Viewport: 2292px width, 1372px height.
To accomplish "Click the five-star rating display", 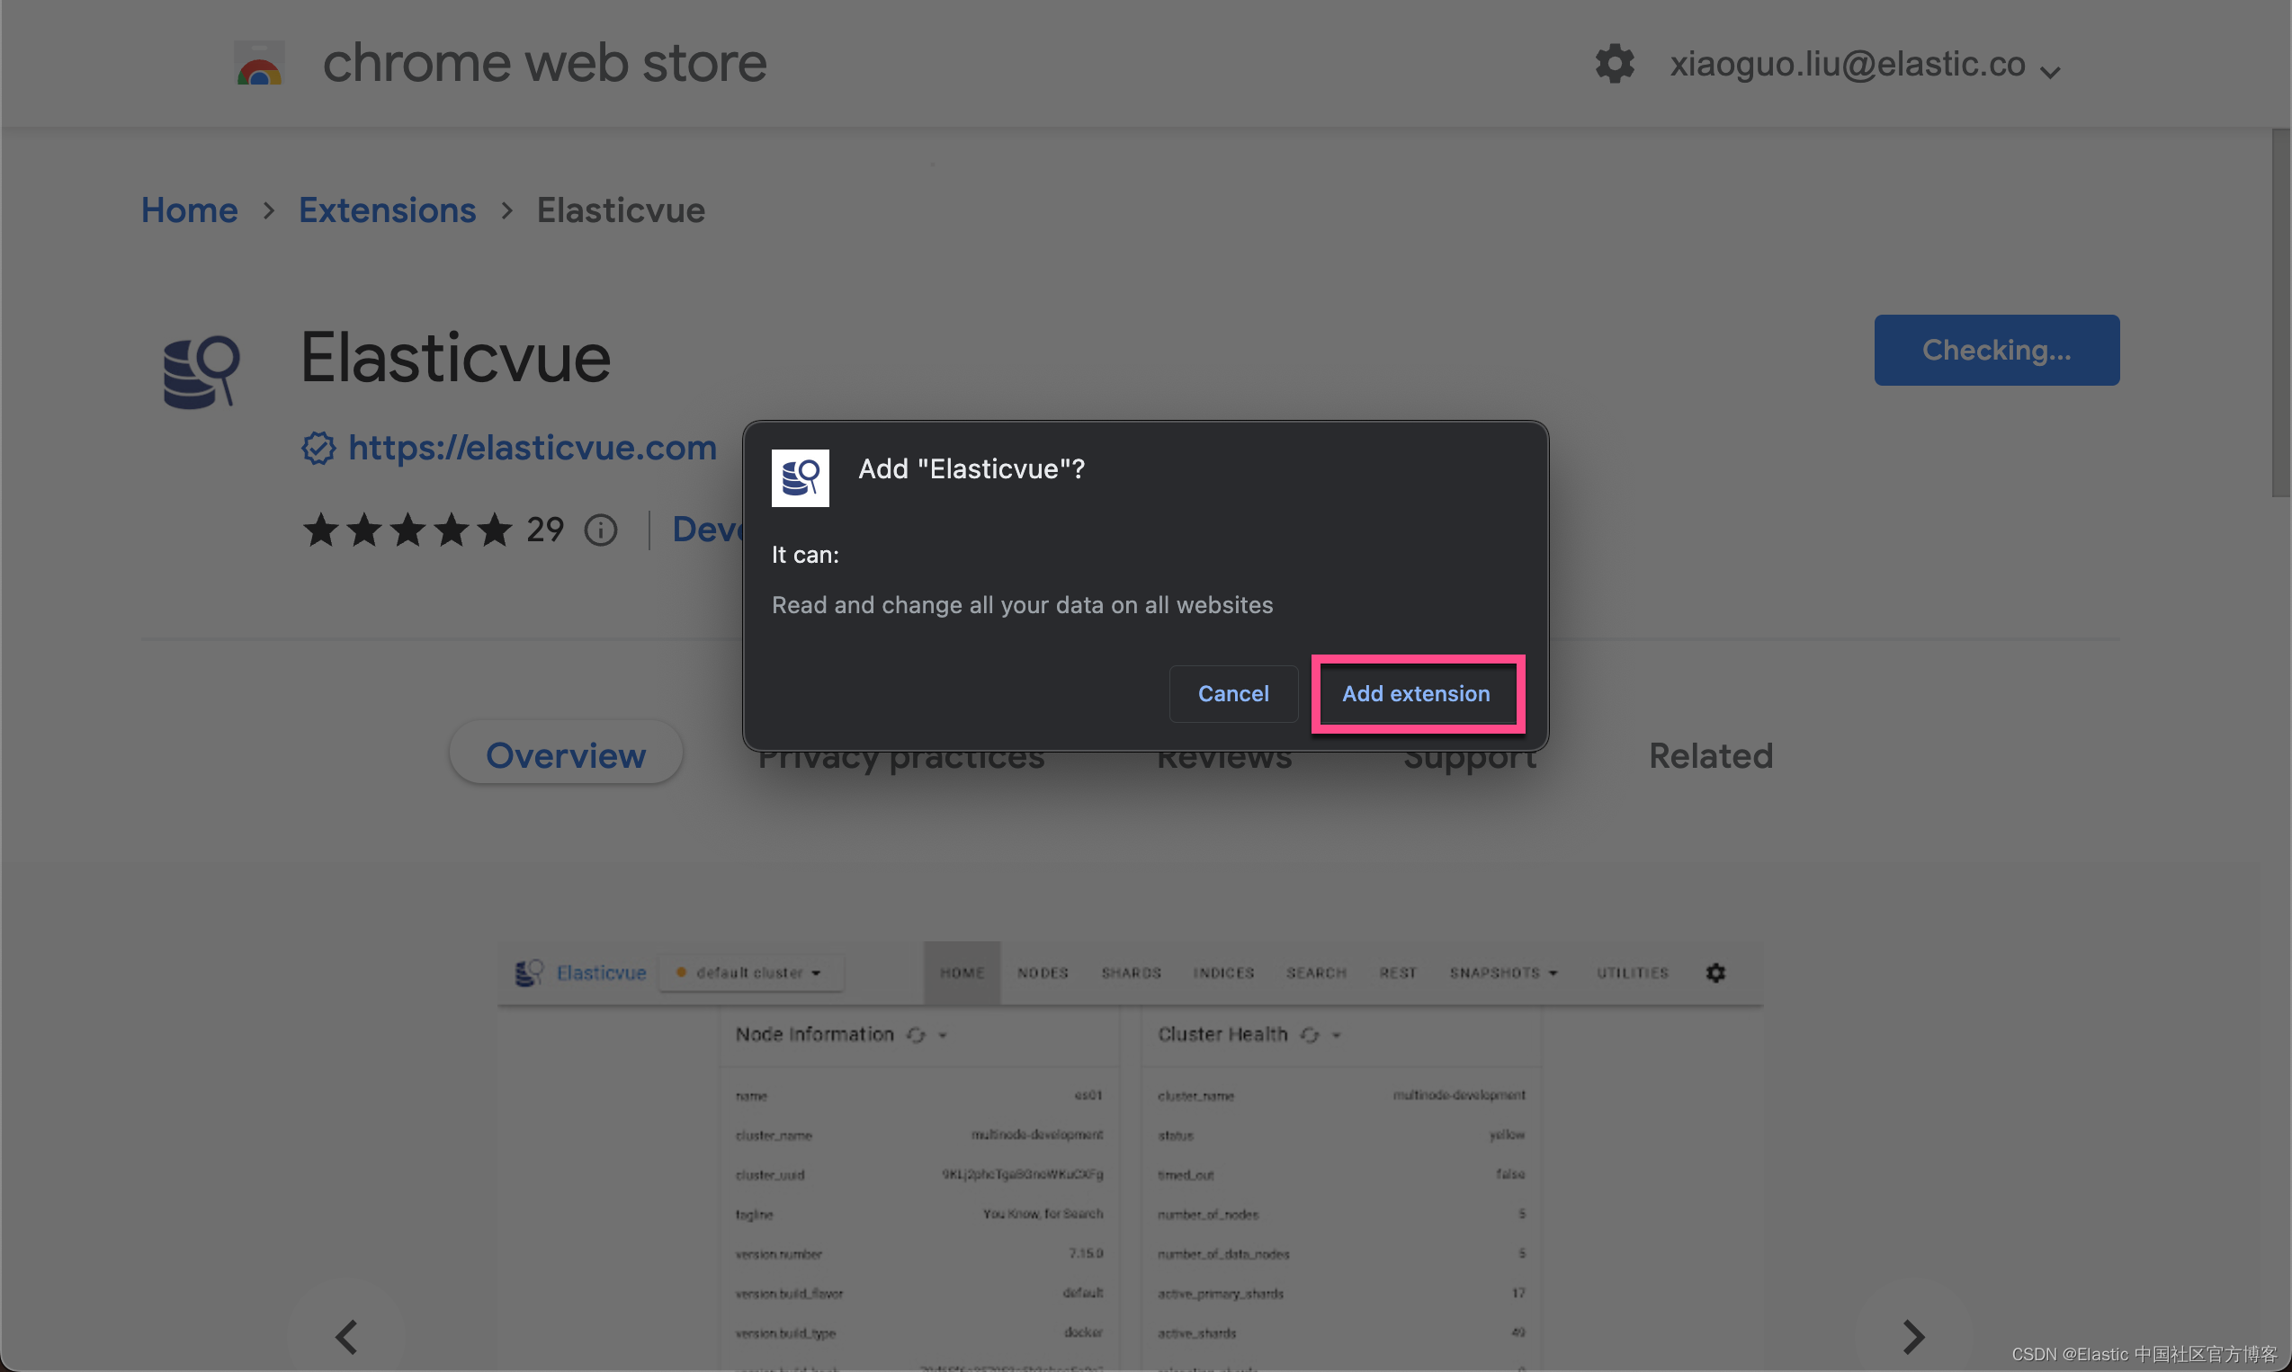I will click(407, 530).
